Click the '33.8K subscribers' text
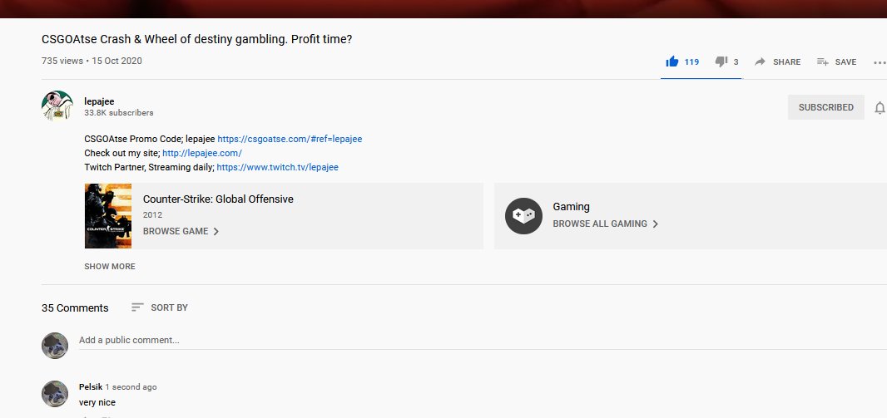 click(119, 113)
